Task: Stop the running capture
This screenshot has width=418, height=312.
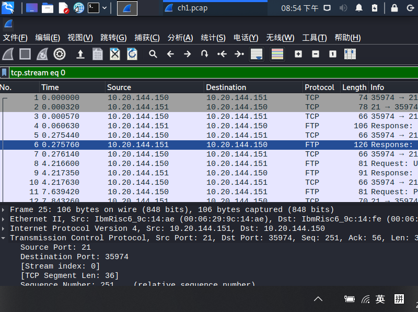Action: [x=25, y=54]
